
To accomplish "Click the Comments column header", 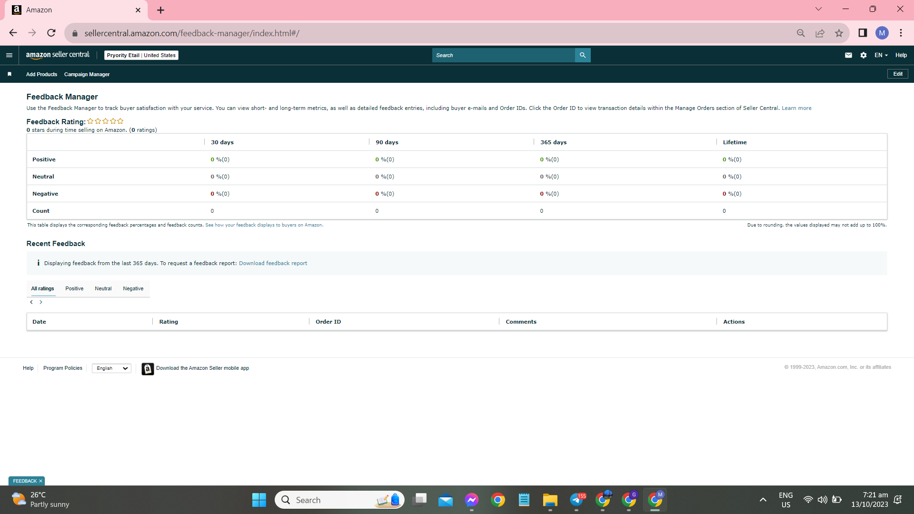I will [521, 322].
